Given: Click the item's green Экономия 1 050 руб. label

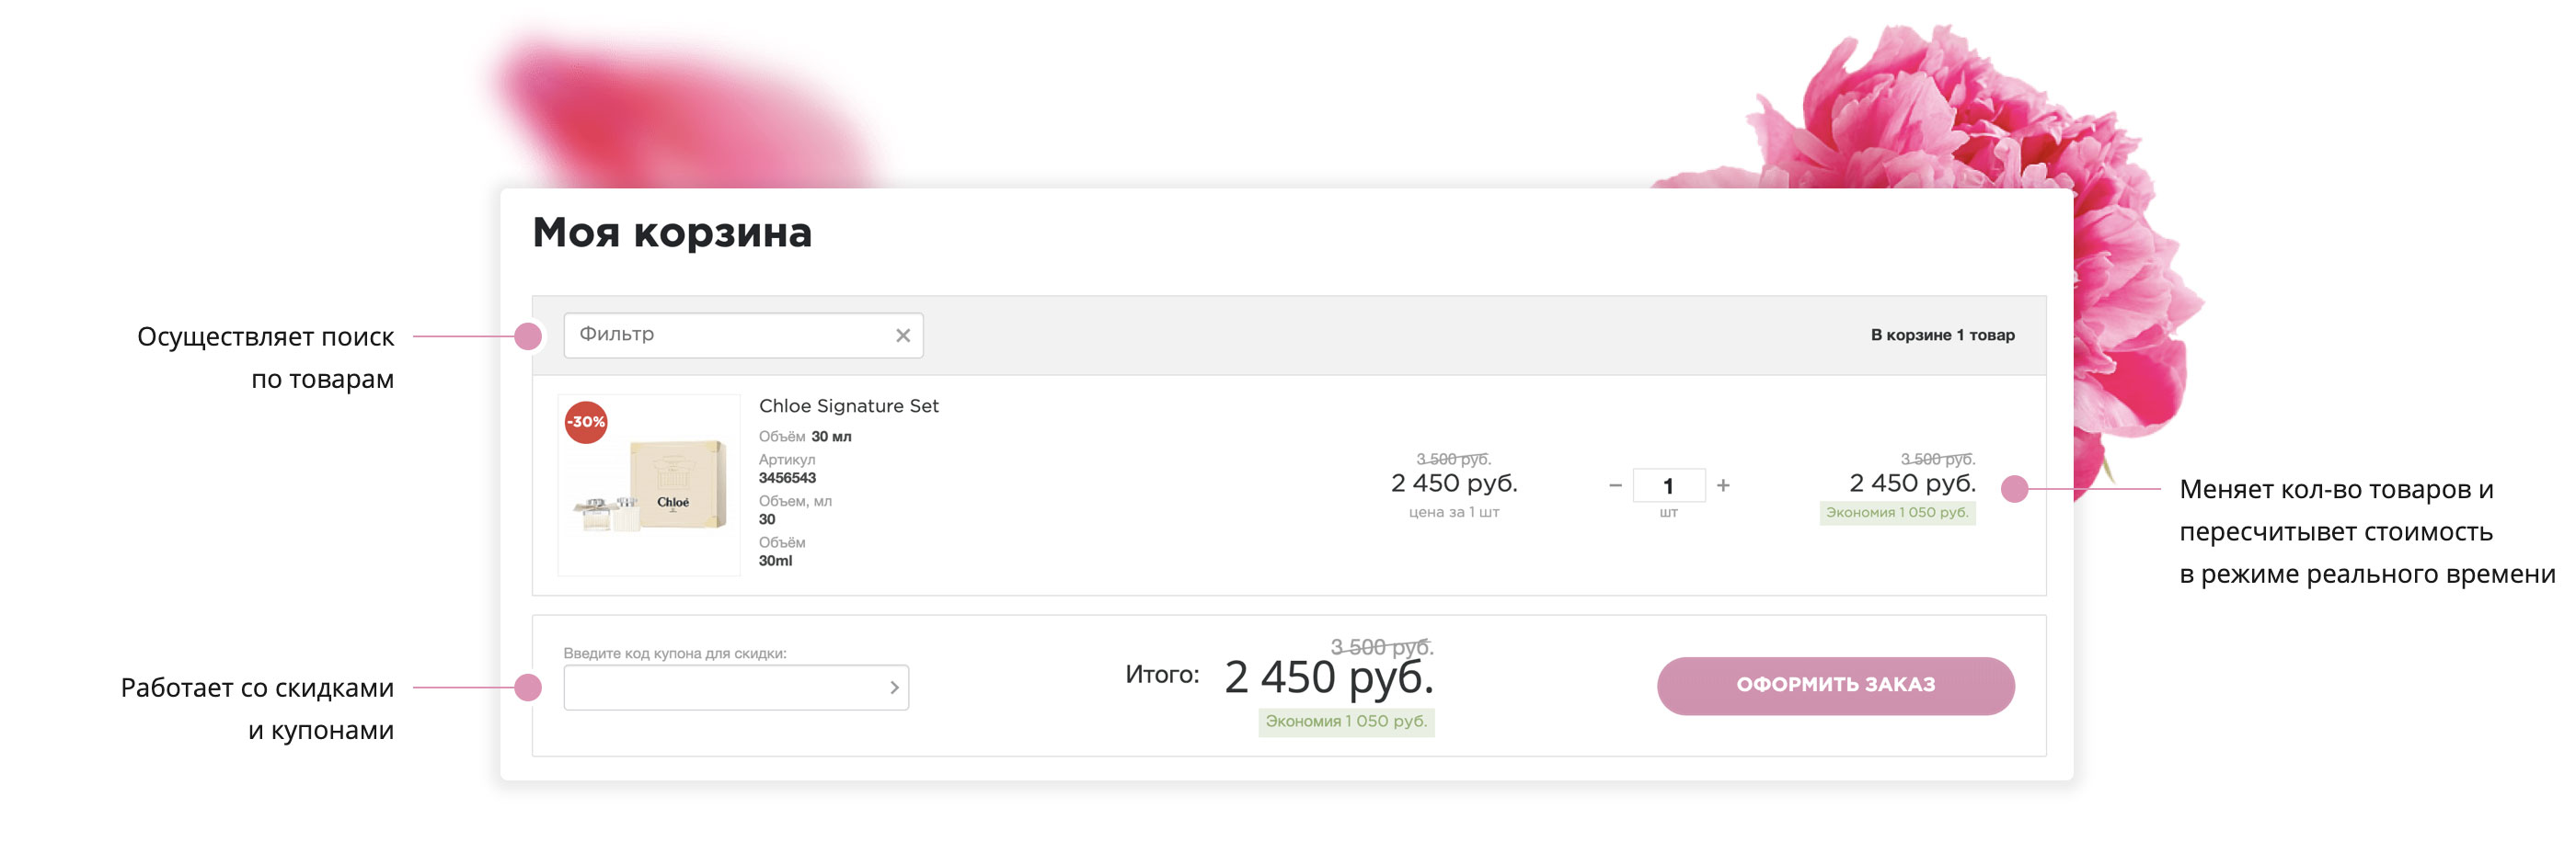Looking at the screenshot, I should (1897, 512).
